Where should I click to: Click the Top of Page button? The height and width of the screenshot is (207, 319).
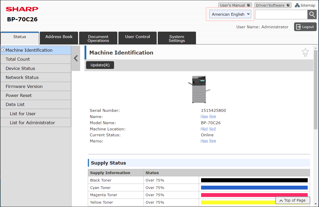point(293,200)
